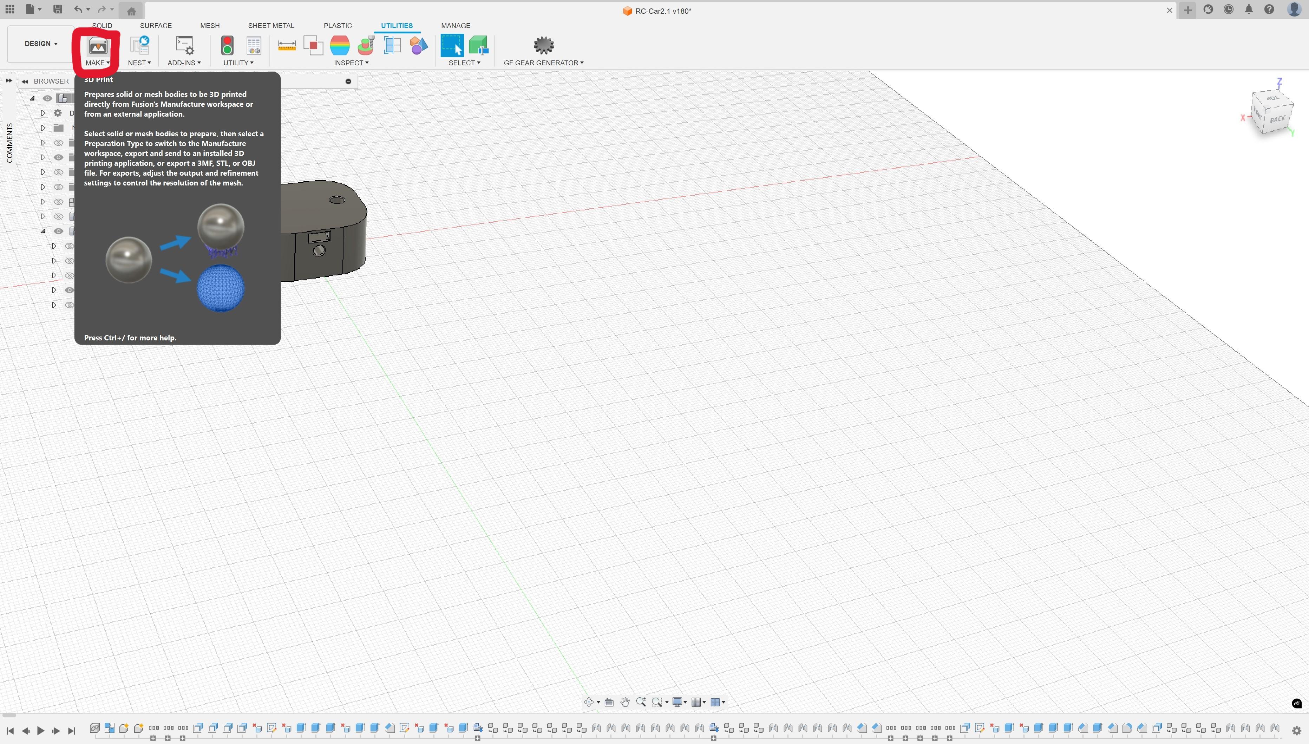1309x744 pixels.
Task: Open the Data Panel grid icon
Action: pyautogui.click(x=10, y=9)
